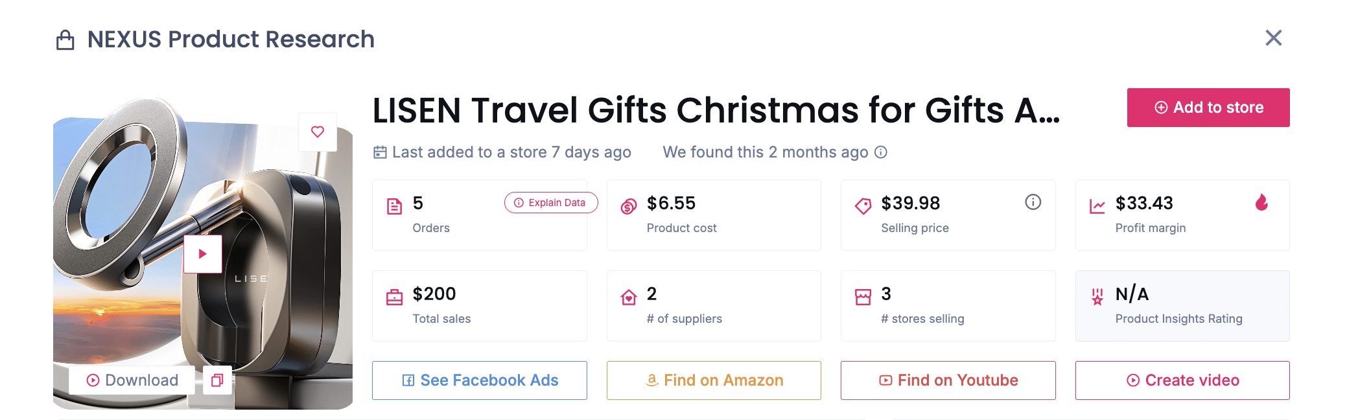Show selling price info tooltip
This screenshot has width=1347, height=420.
coord(1033,202)
